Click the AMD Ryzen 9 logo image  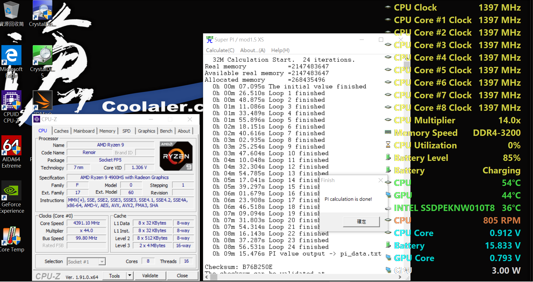tap(176, 156)
